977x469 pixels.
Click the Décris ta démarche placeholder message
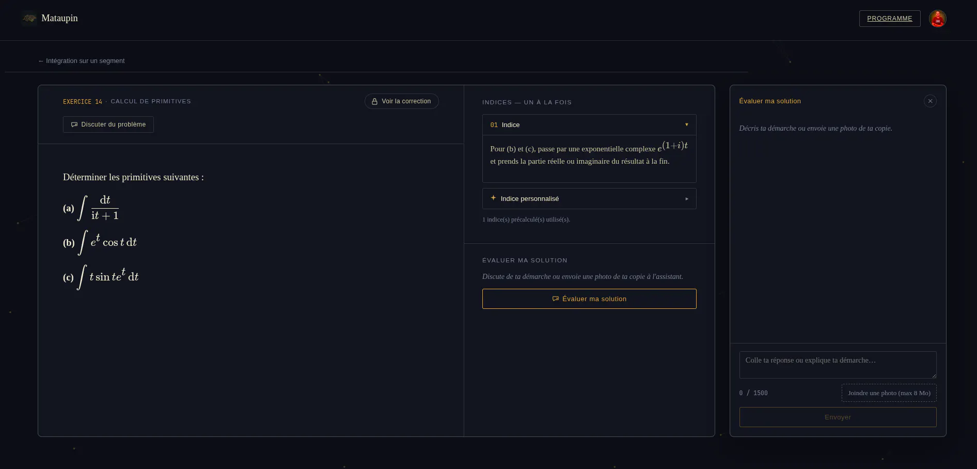pos(815,128)
